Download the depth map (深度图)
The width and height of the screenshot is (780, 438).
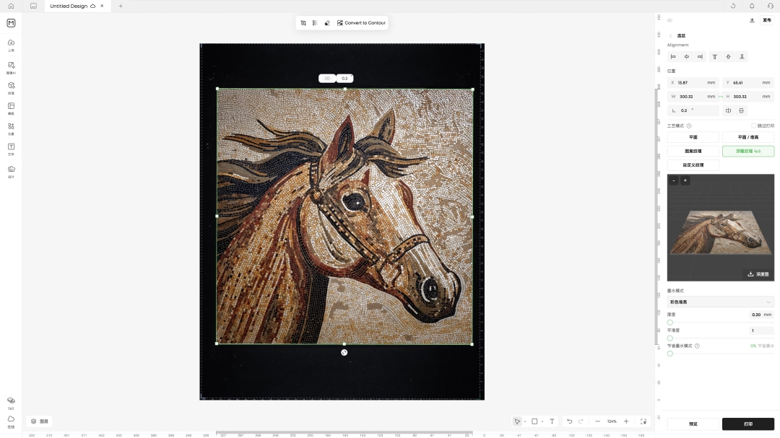click(758, 274)
